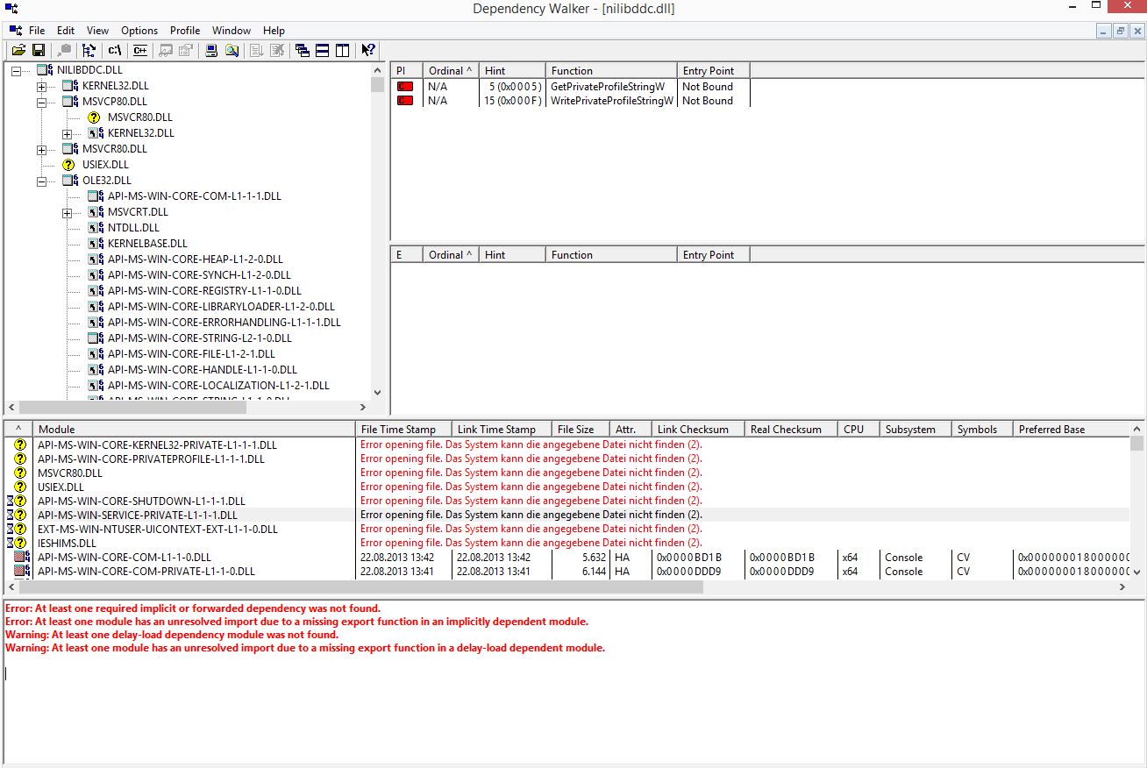Collapse the OLE32.DLL tree node

point(41,181)
